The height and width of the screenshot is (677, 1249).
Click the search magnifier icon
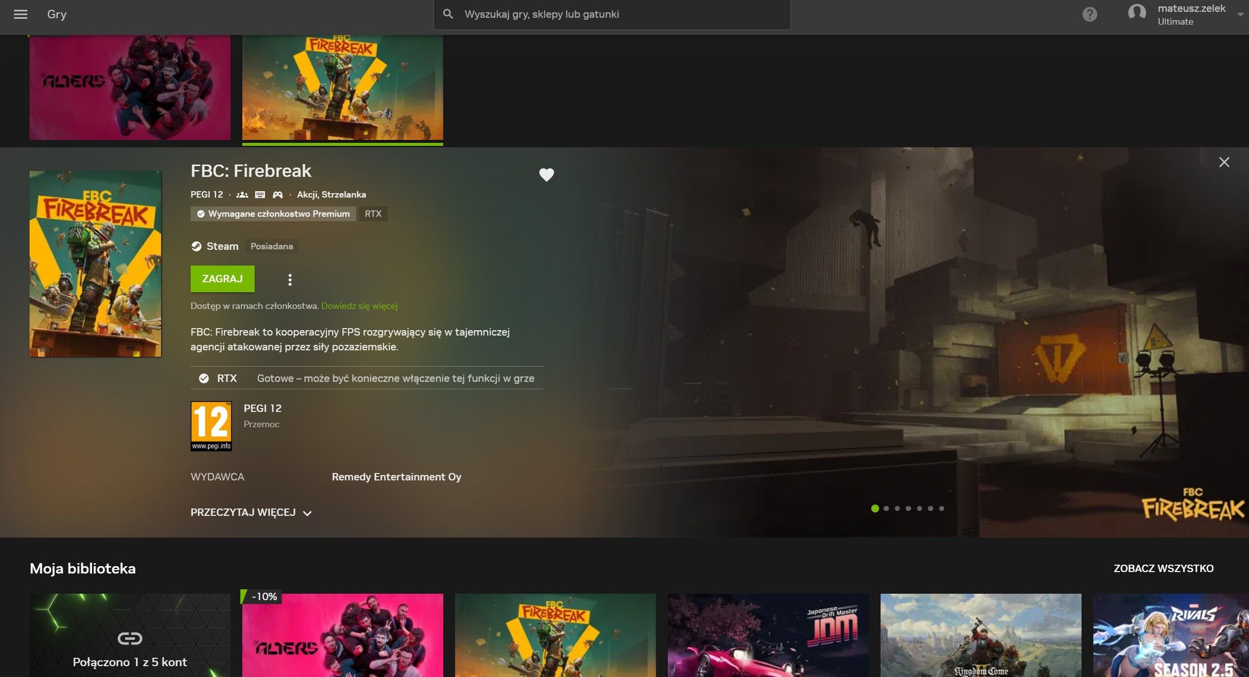pos(448,14)
